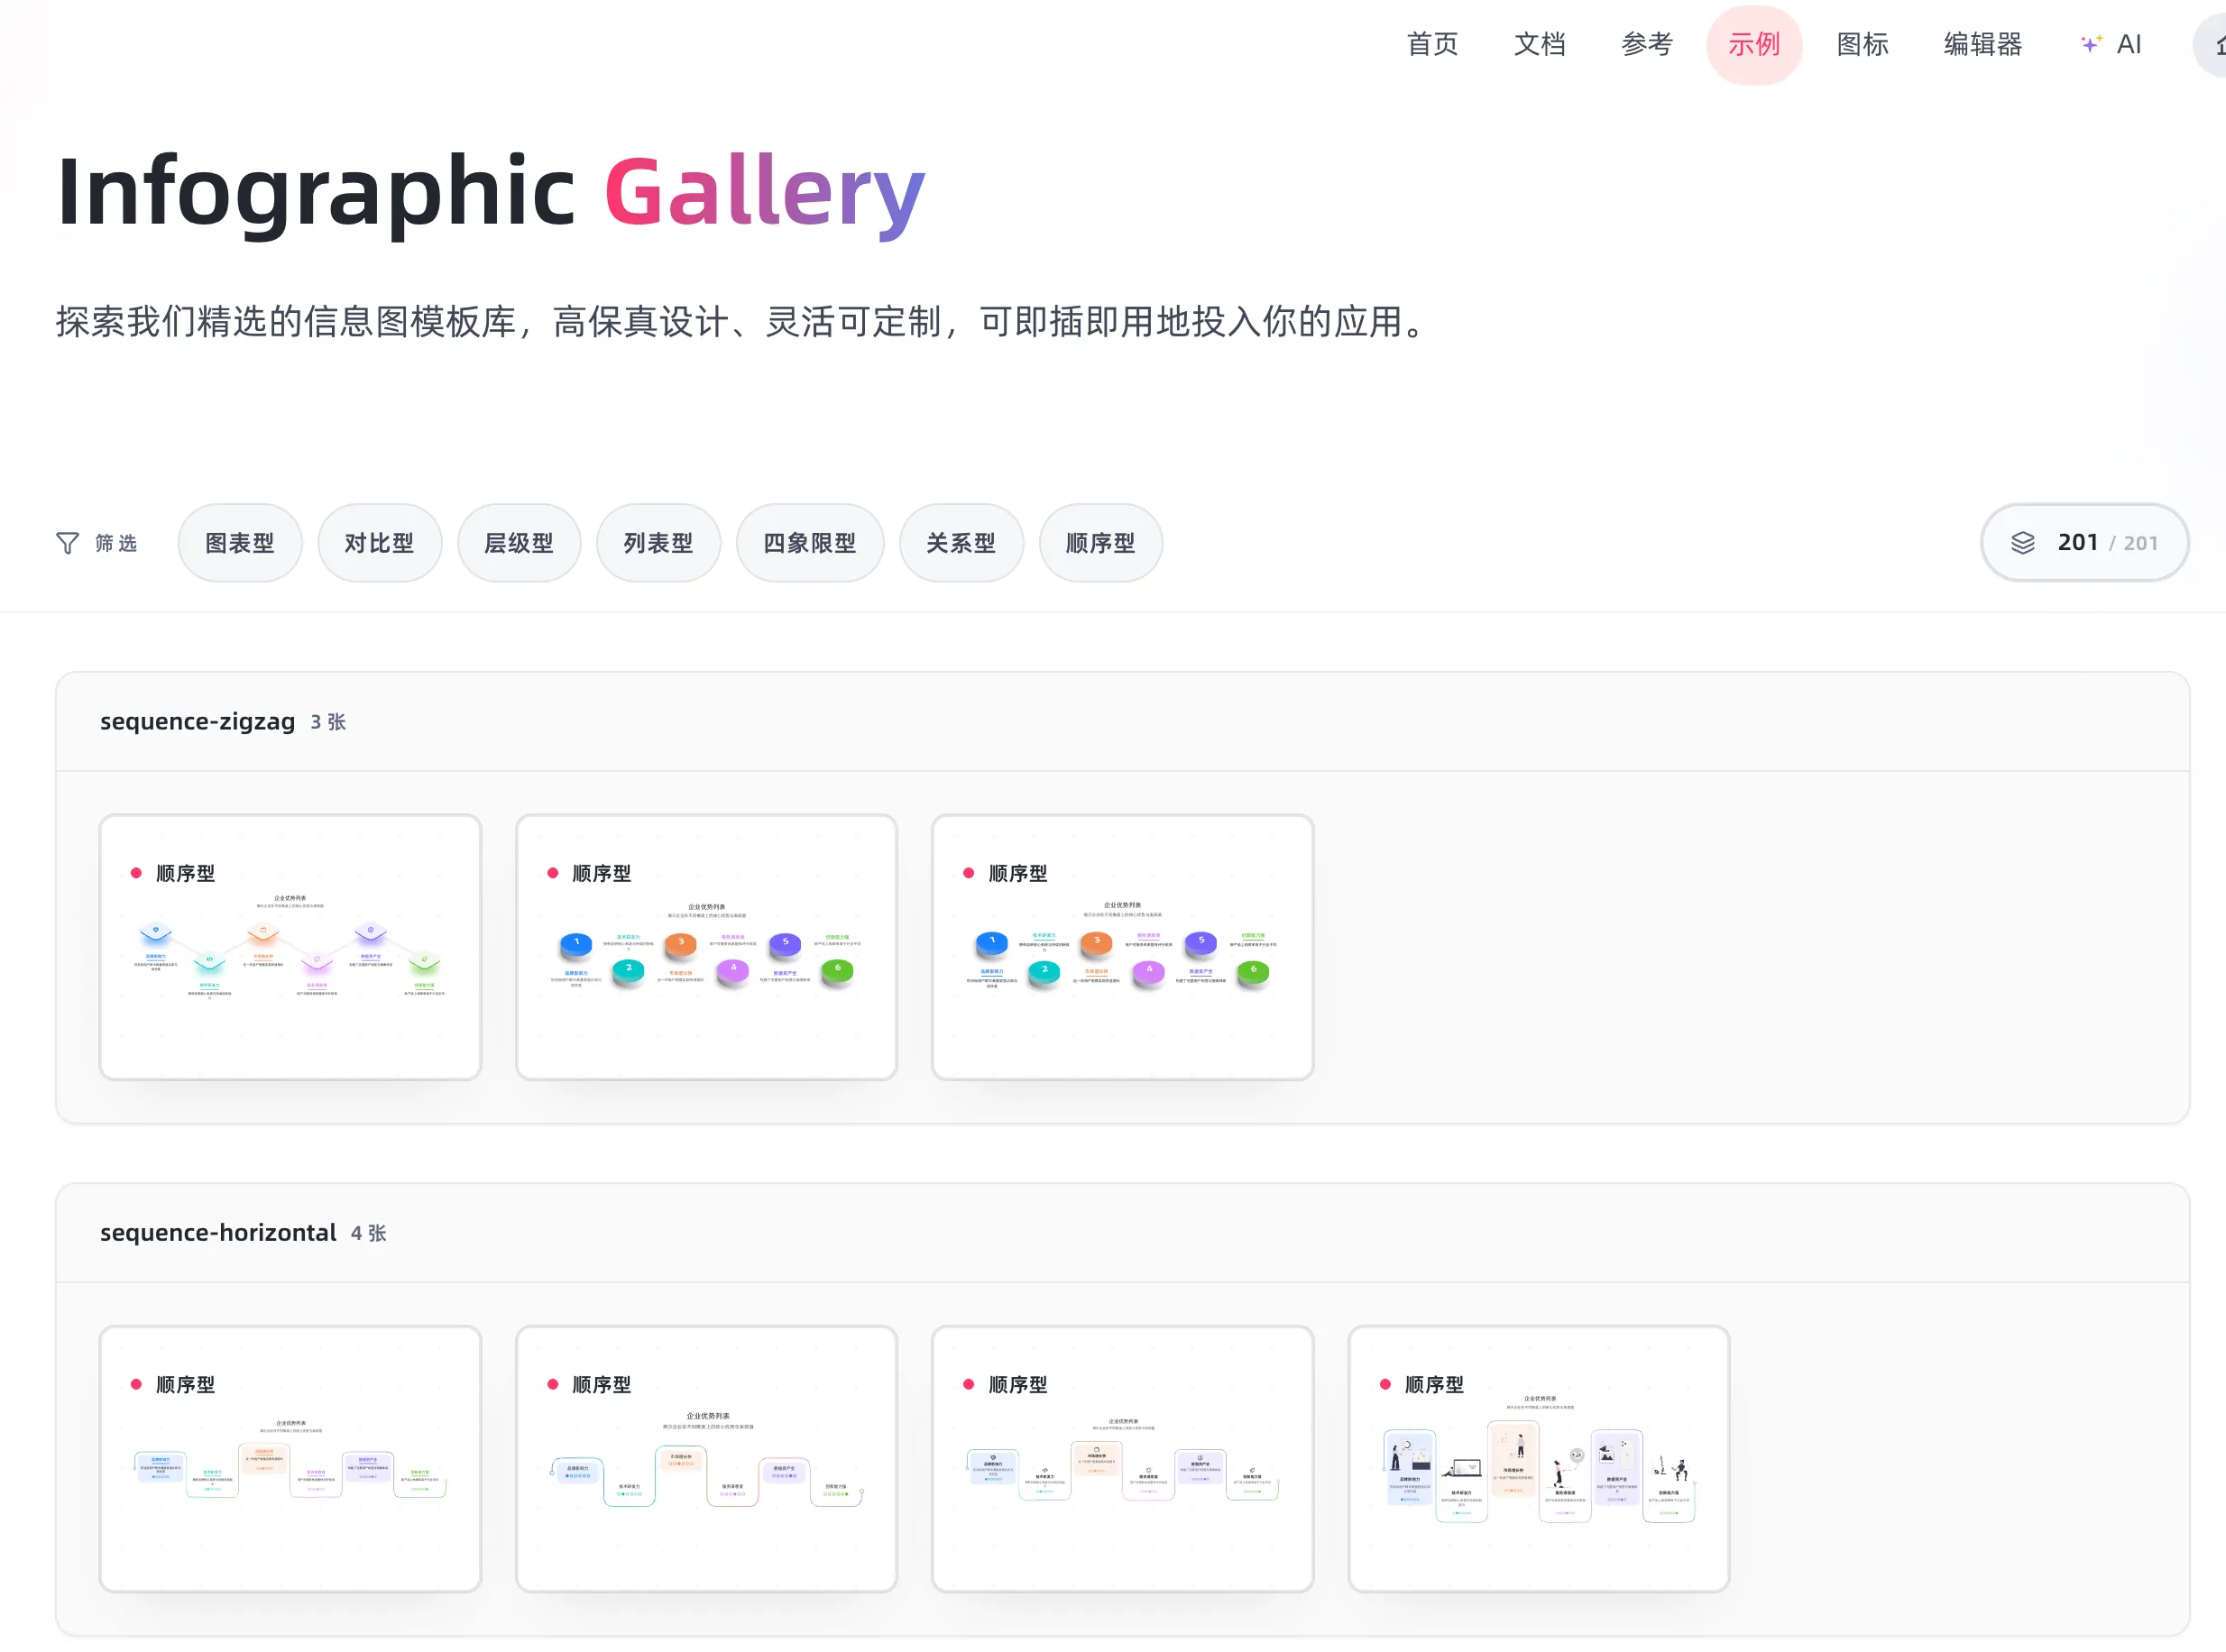Screen dimensions: 2226x1652
Task: Click the layers stack count icon
Action: click(2022, 543)
